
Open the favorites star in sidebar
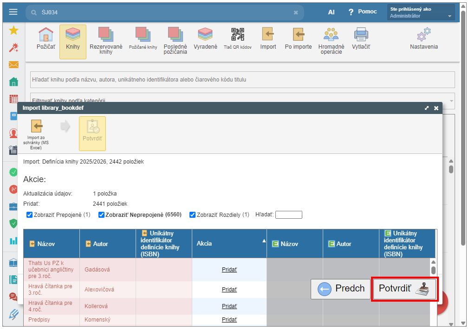(x=13, y=31)
